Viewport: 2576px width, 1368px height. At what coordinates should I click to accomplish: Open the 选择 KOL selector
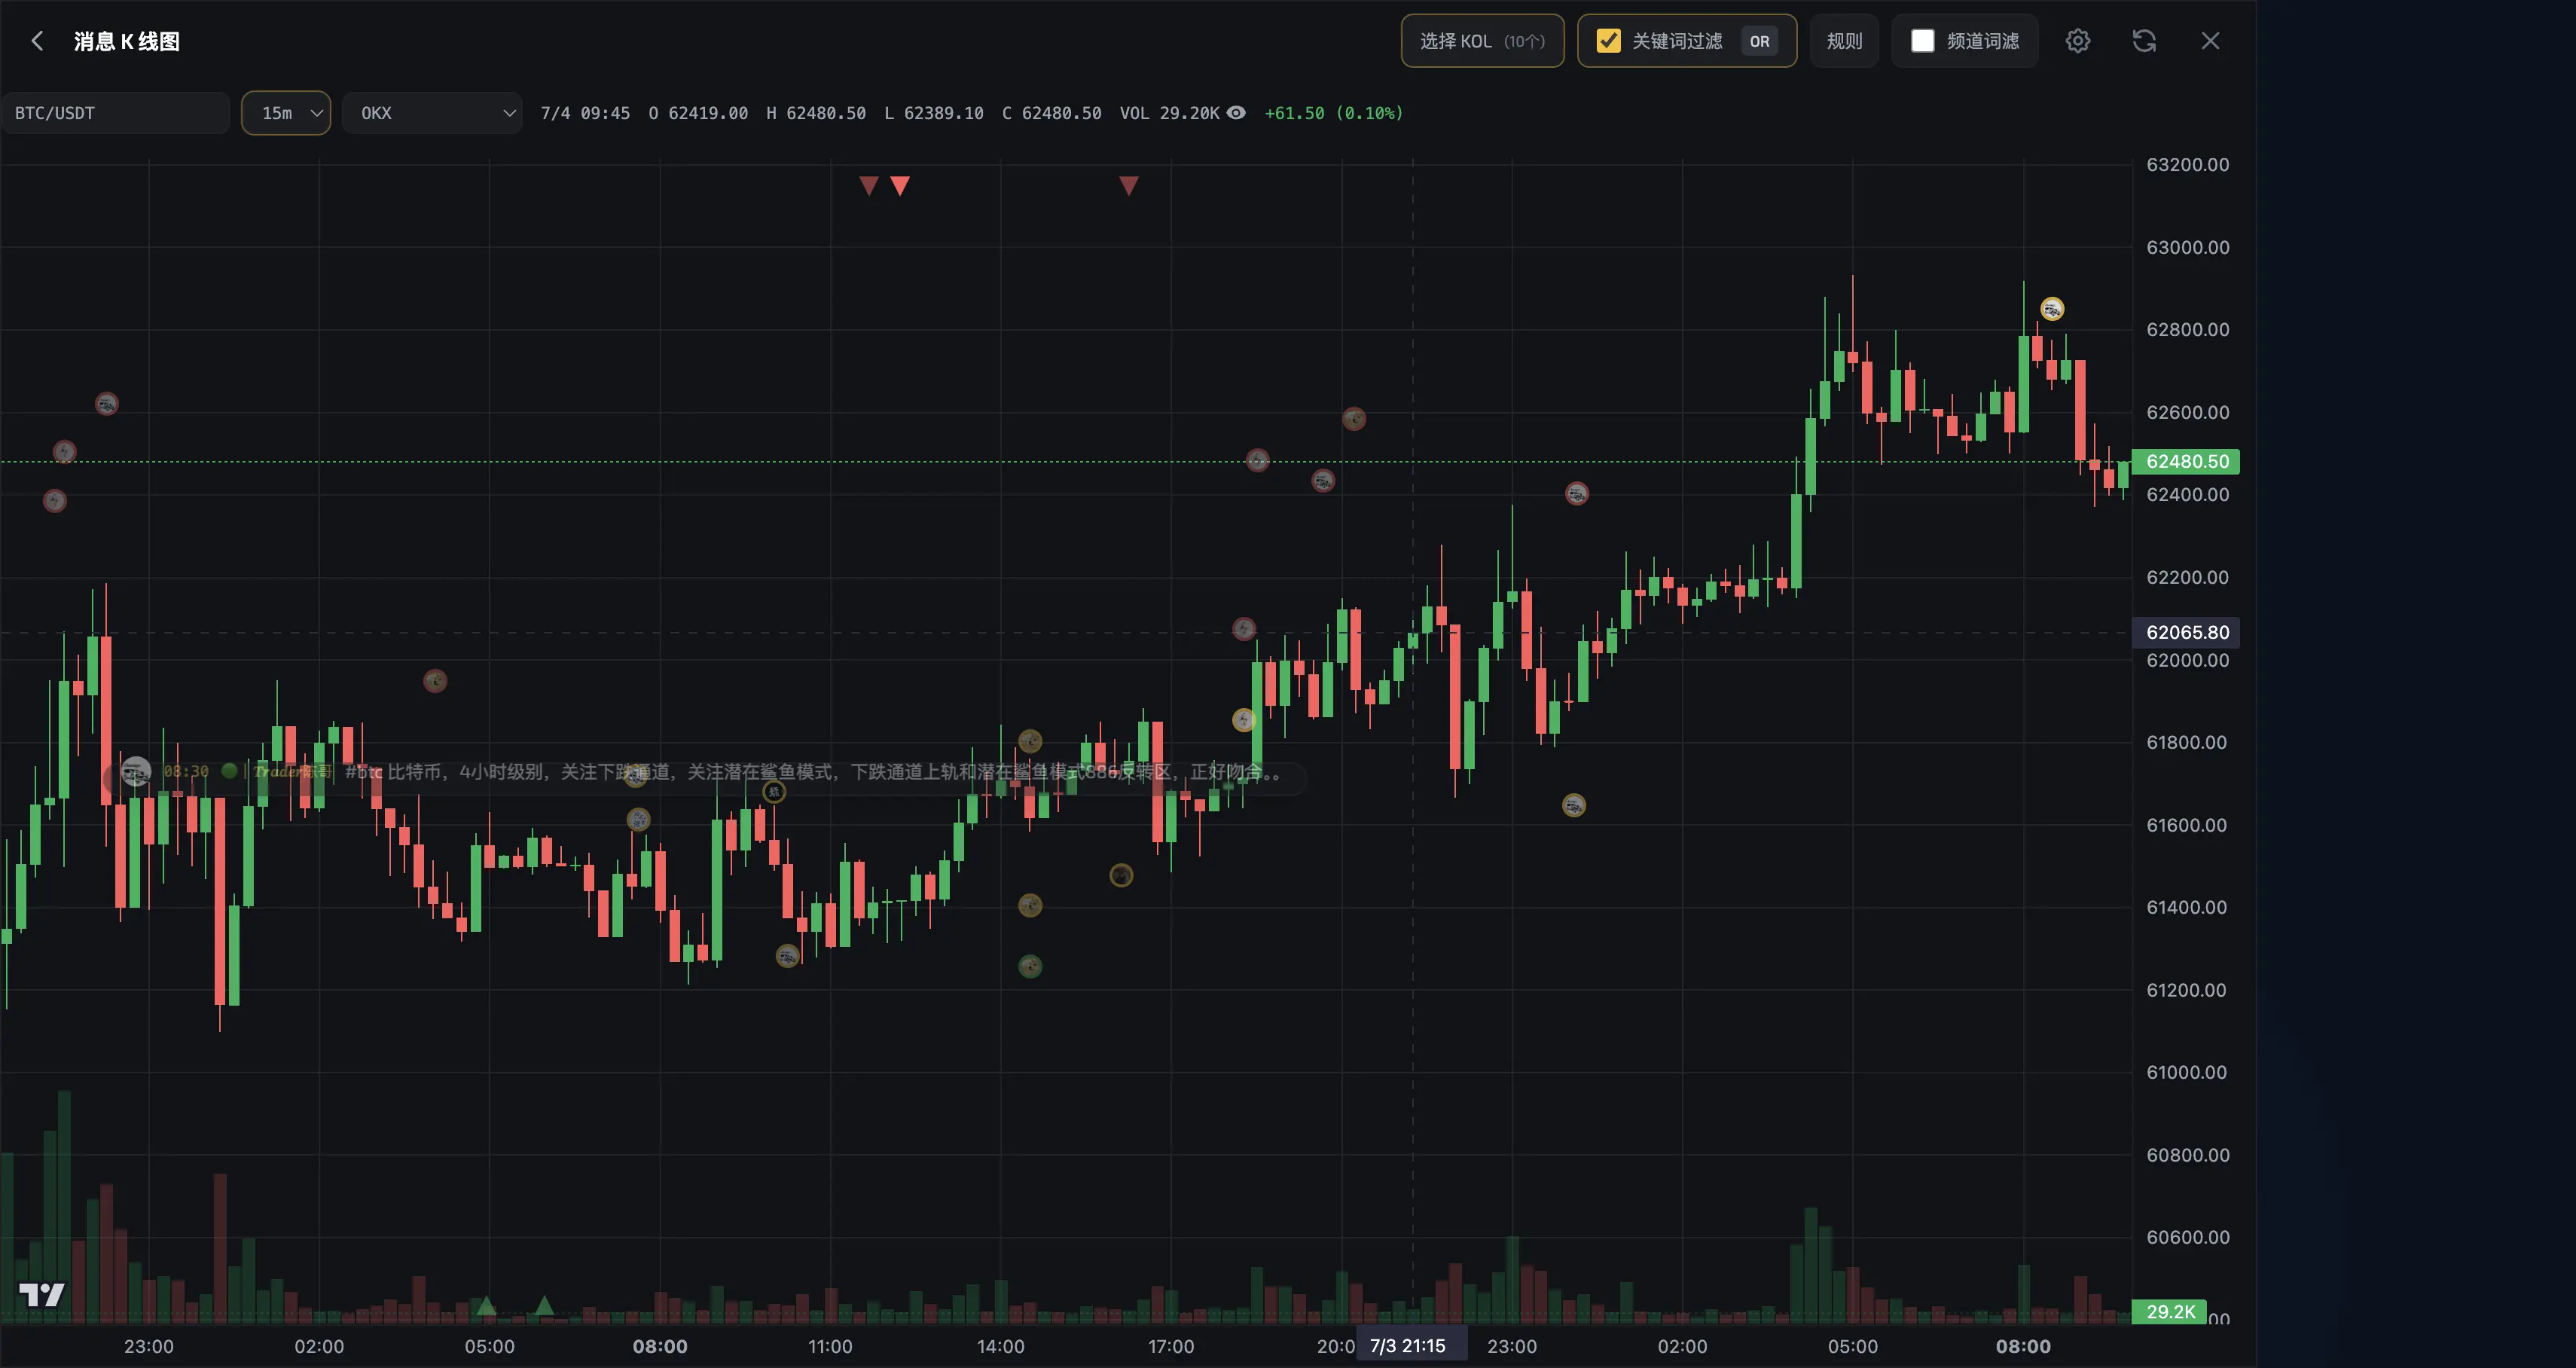pos(1483,41)
